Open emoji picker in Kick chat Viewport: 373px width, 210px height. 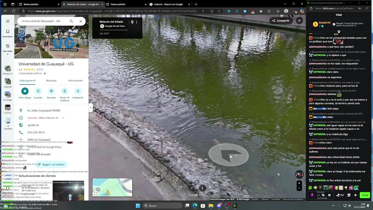[330, 195]
